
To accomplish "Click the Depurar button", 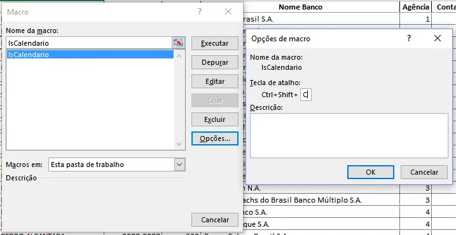I will click(x=215, y=62).
